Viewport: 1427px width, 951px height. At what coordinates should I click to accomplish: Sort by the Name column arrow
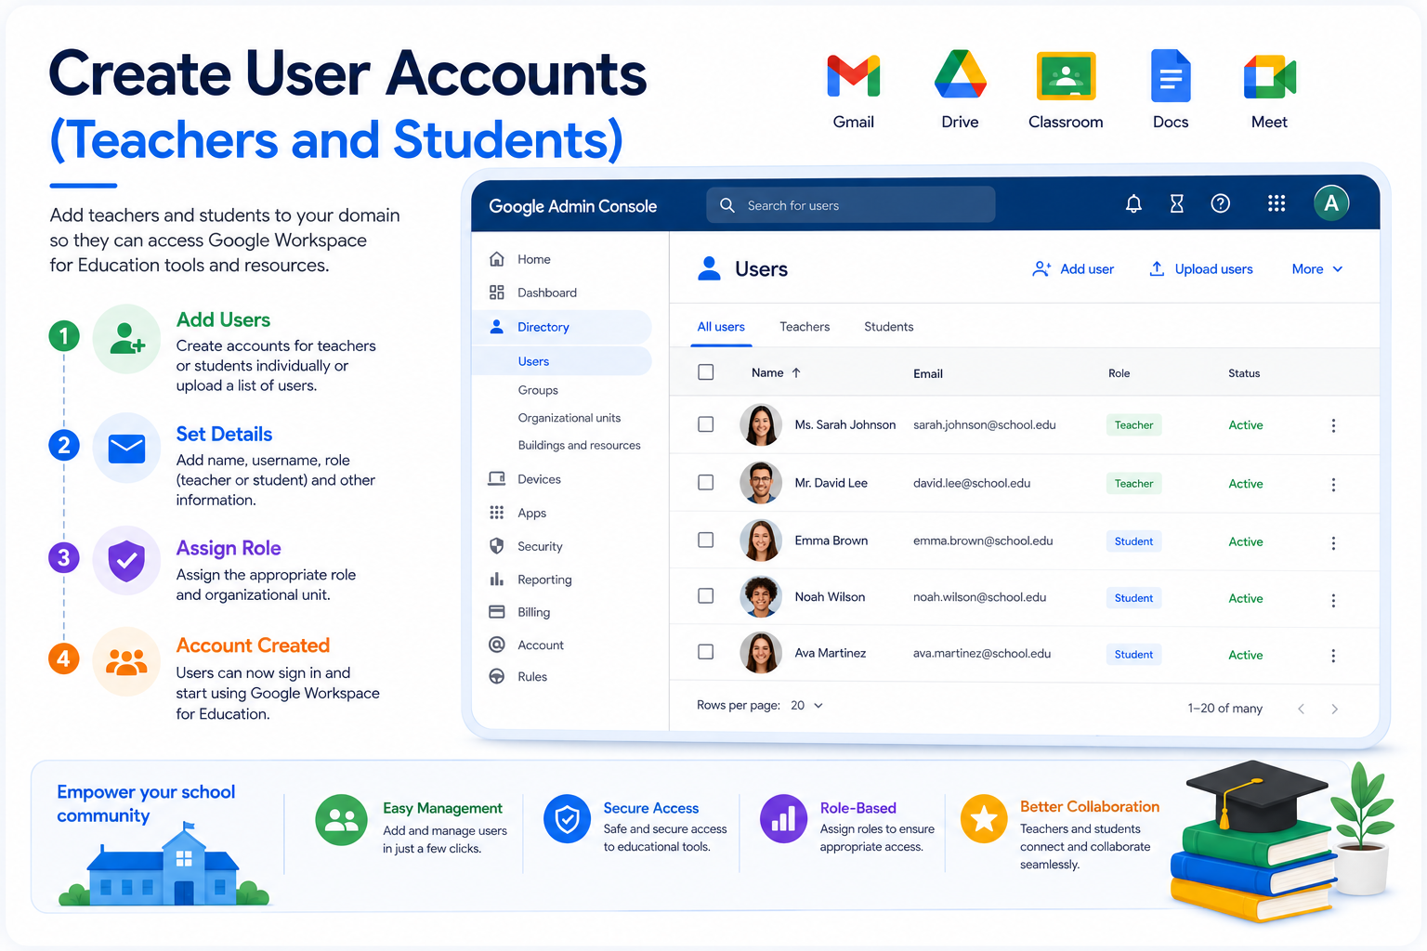pyautogui.click(x=796, y=372)
